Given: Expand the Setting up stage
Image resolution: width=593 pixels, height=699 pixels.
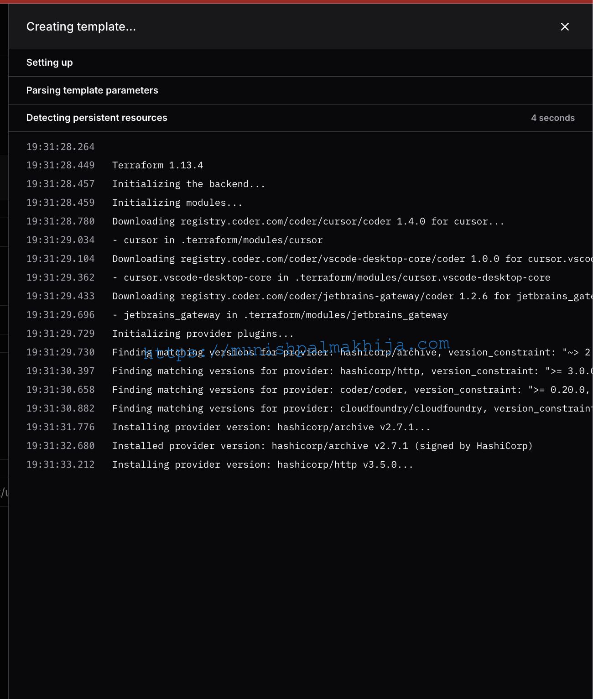Looking at the screenshot, I should pos(50,63).
